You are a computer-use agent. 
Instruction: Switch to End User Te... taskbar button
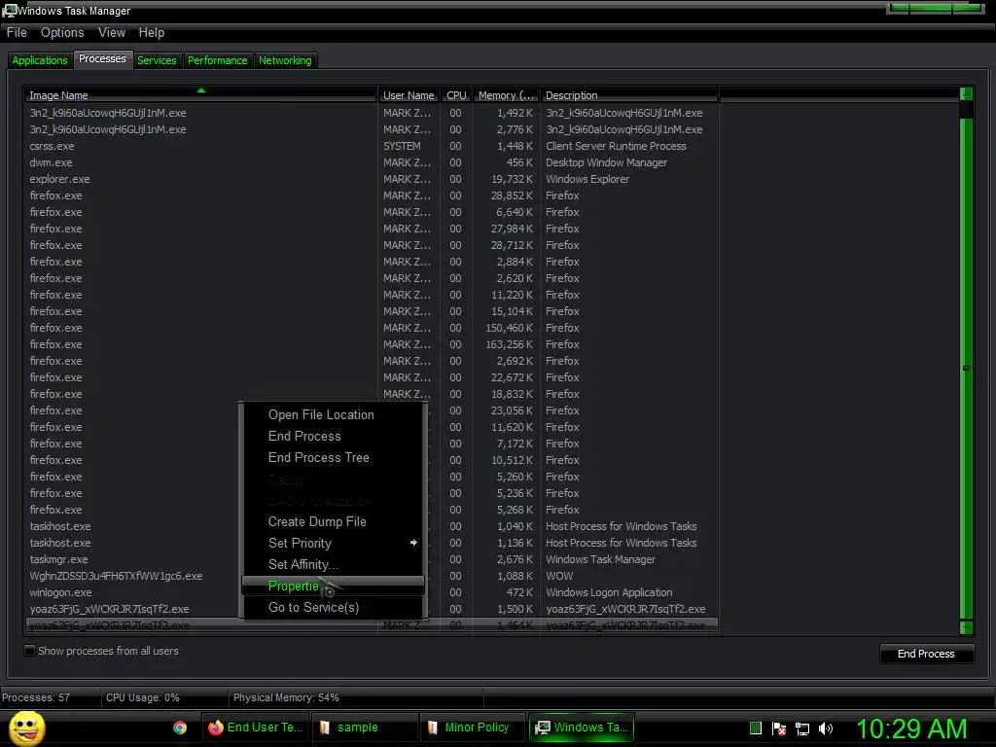click(x=255, y=728)
